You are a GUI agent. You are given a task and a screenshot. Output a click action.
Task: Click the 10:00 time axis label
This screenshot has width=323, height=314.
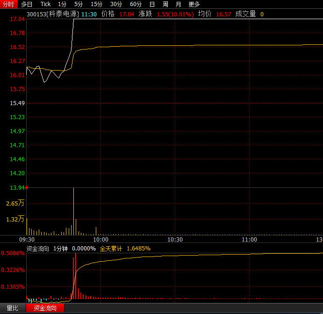[x=100, y=239]
